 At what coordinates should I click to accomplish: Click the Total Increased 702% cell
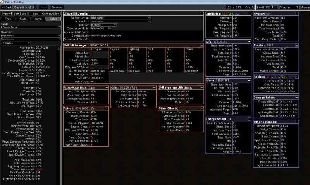coord(94,60)
